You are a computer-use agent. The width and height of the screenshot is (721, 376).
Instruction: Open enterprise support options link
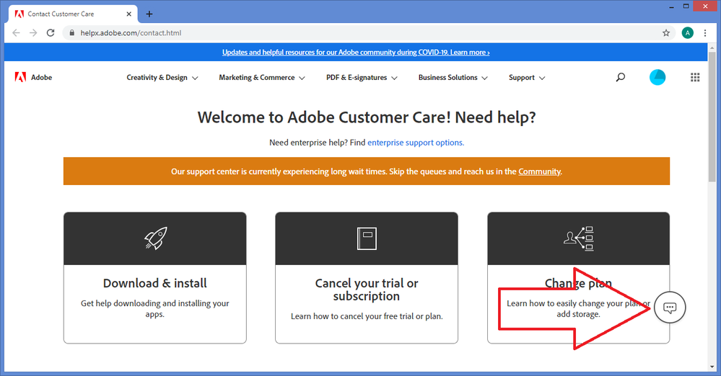[416, 143]
